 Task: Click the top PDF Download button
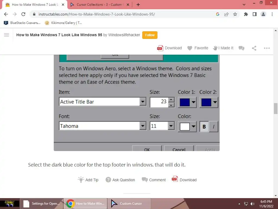point(169,48)
